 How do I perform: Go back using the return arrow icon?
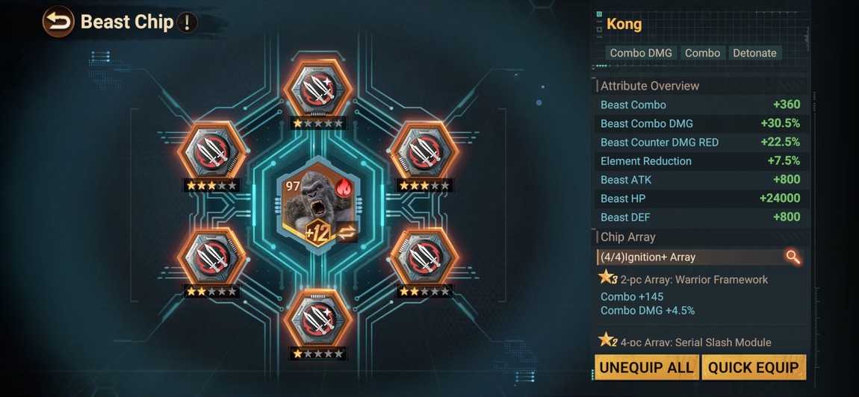pos(58,22)
